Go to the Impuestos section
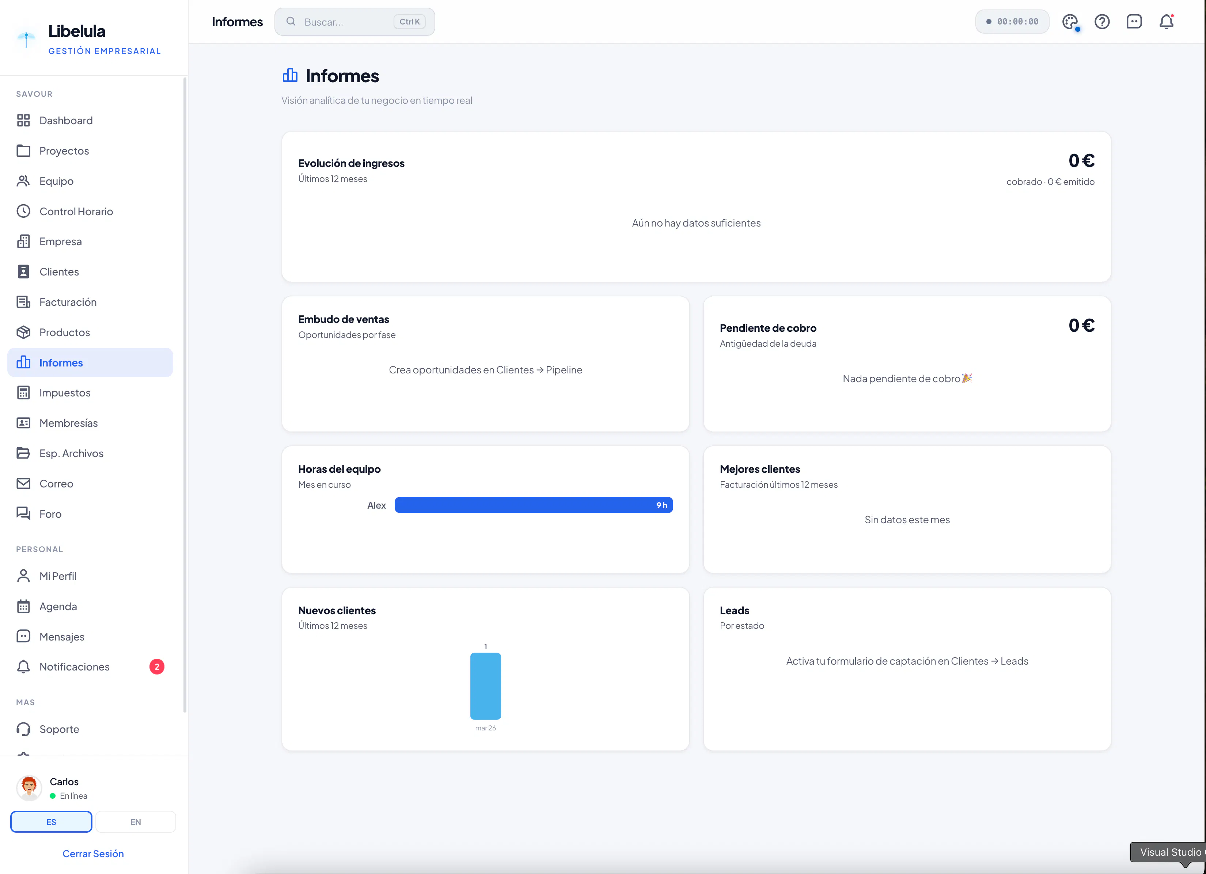Image resolution: width=1206 pixels, height=874 pixels. pos(90,393)
